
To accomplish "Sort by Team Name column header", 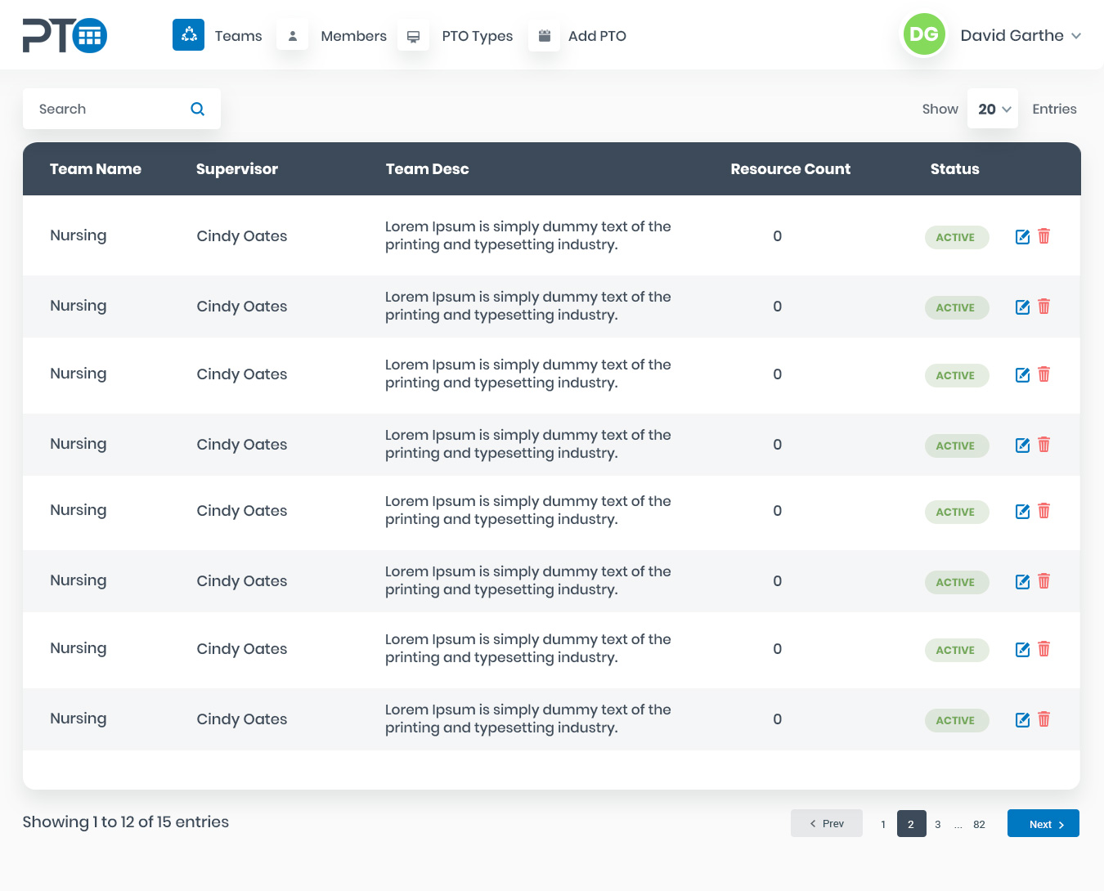I will click(96, 169).
